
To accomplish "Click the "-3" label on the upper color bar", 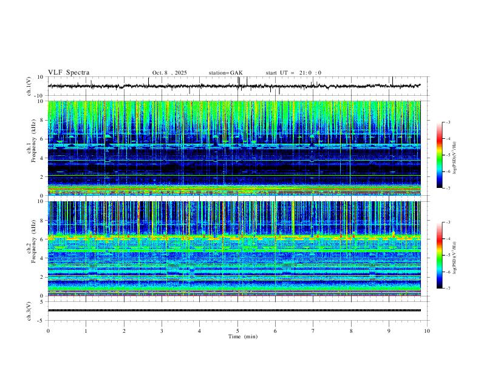I will click(x=448, y=122).
